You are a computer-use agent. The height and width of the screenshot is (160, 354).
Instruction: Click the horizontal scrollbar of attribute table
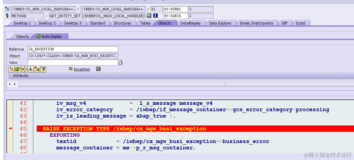click(186, 84)
